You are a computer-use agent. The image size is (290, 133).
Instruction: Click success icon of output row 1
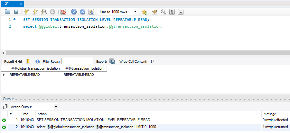point(4,120)
